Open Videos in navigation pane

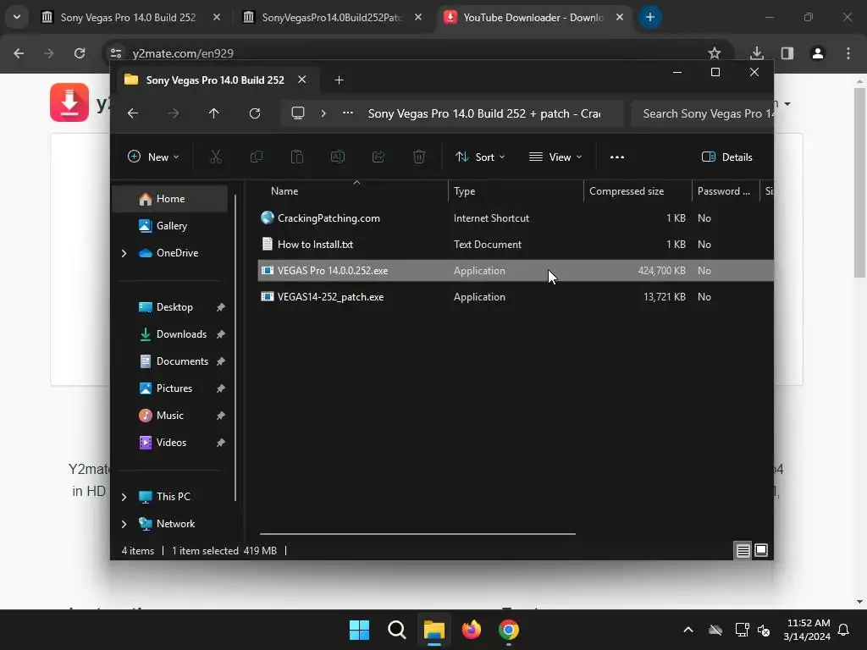pos(170,442)
